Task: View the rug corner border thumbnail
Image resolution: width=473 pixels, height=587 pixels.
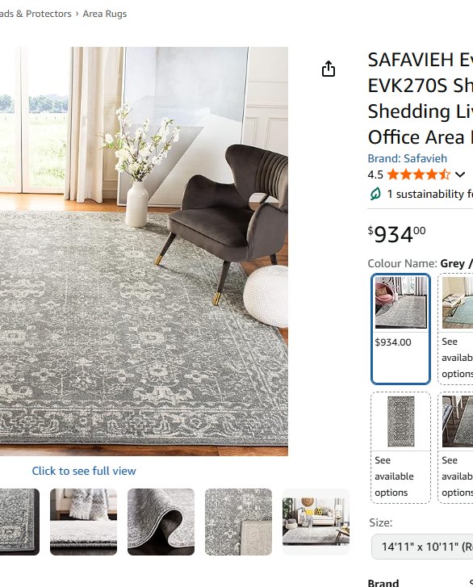Action: click(x=19, y=522)
